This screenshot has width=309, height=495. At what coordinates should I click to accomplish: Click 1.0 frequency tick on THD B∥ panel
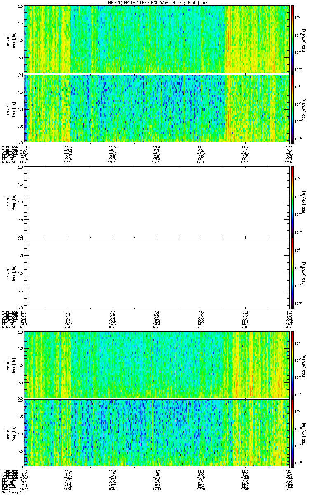point(20,273)
